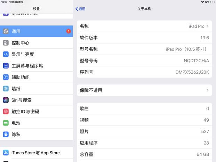This screenshot has width=216, height=162.
Task: Tap the Display & Brightness AA icon
Action: (6, 54)
